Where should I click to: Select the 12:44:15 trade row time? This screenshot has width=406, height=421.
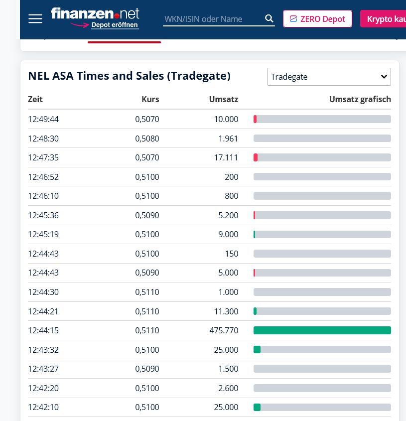point(43,330)
